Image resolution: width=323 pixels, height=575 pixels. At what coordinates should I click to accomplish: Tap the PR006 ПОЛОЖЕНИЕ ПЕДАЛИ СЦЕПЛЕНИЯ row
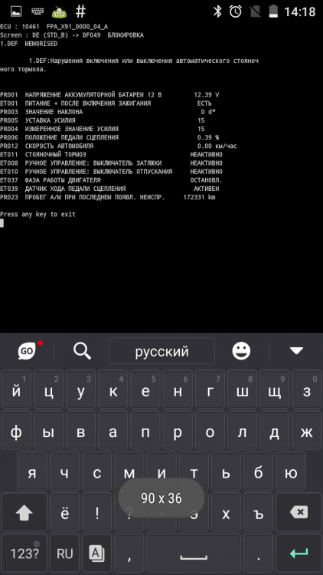tap(109, 137)
